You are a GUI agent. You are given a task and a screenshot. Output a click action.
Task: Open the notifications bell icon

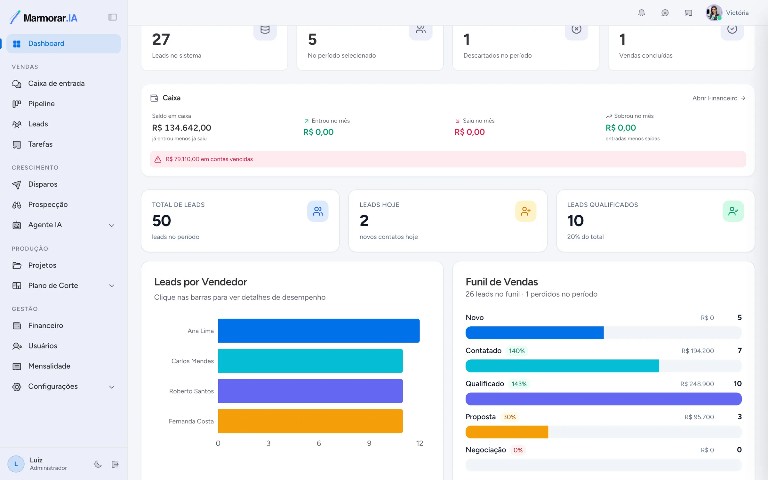641,13
